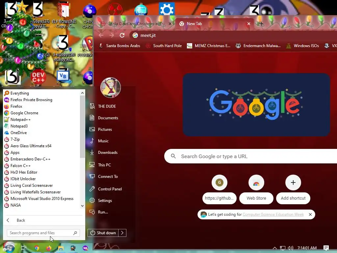The image size is (337, 253).
Task: Click the search magnifier in start menu
Action: pos(75,233)
